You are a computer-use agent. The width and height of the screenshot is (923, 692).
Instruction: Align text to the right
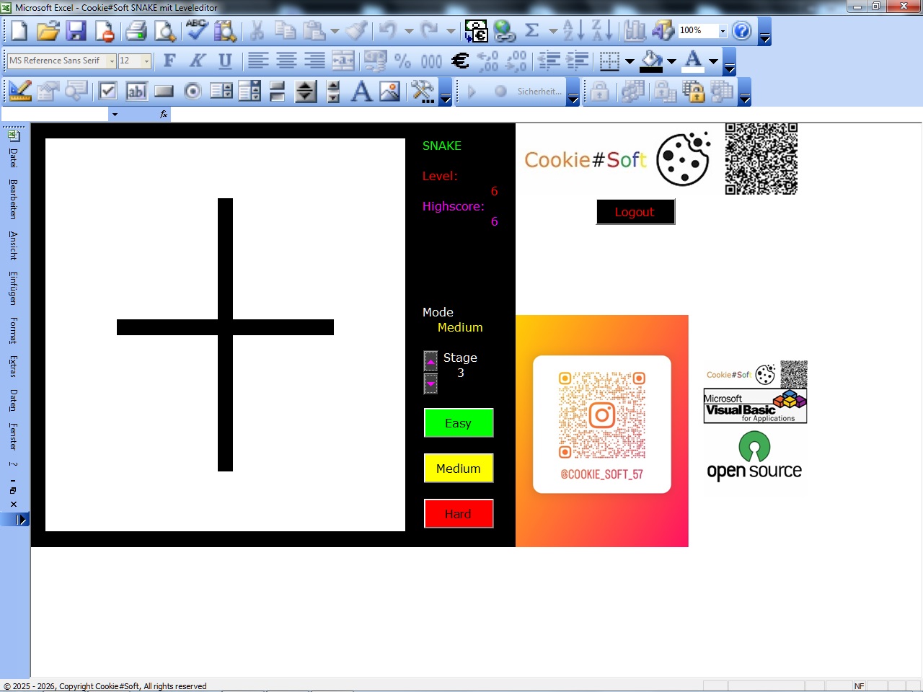(x=314, y=61)
